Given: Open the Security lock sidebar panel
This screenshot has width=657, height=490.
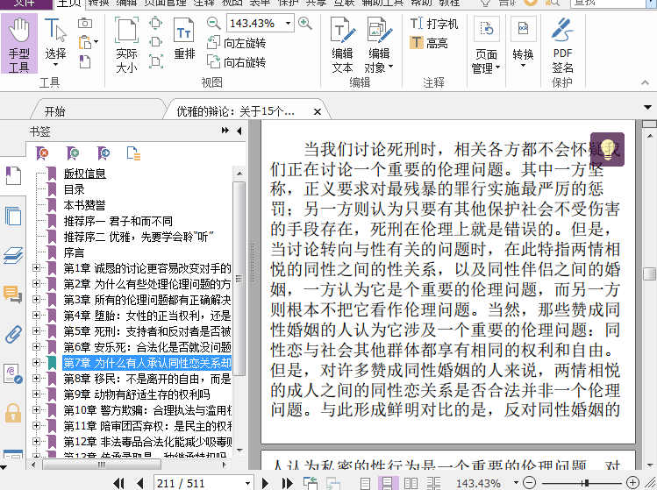Looking at the screenshot, I should point(13,413).
